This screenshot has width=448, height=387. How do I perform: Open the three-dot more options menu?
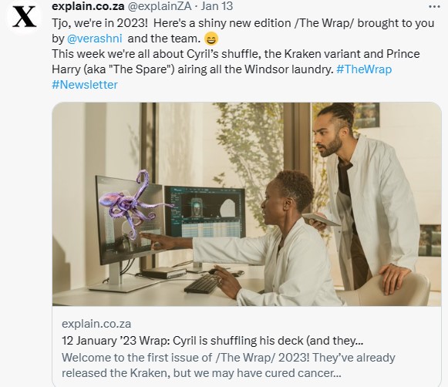point(434,7)
